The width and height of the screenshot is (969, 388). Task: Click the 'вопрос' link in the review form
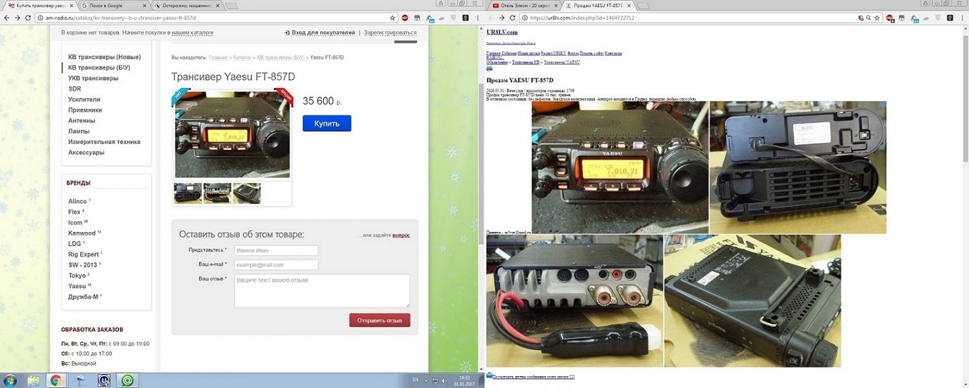[401, 235]
